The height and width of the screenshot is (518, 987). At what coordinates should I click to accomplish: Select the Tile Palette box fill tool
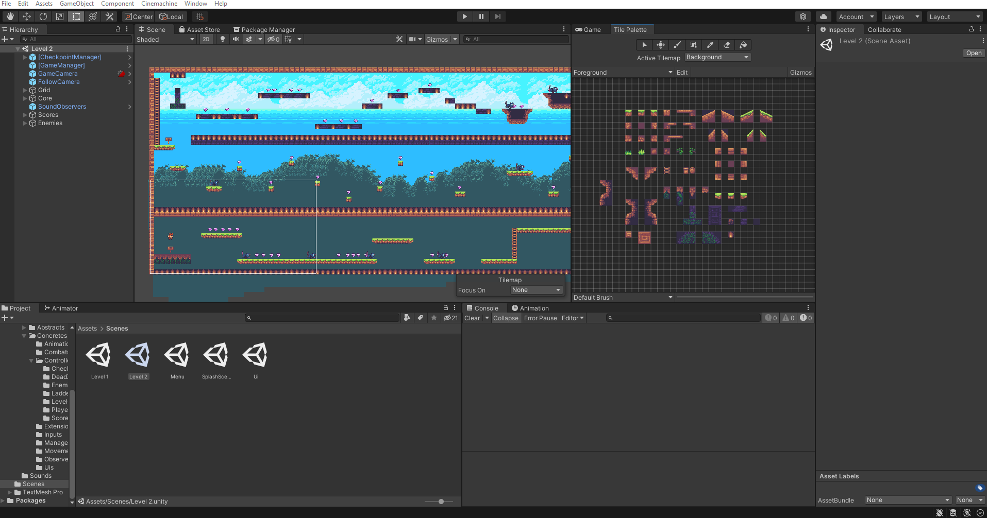click(694, 45)
